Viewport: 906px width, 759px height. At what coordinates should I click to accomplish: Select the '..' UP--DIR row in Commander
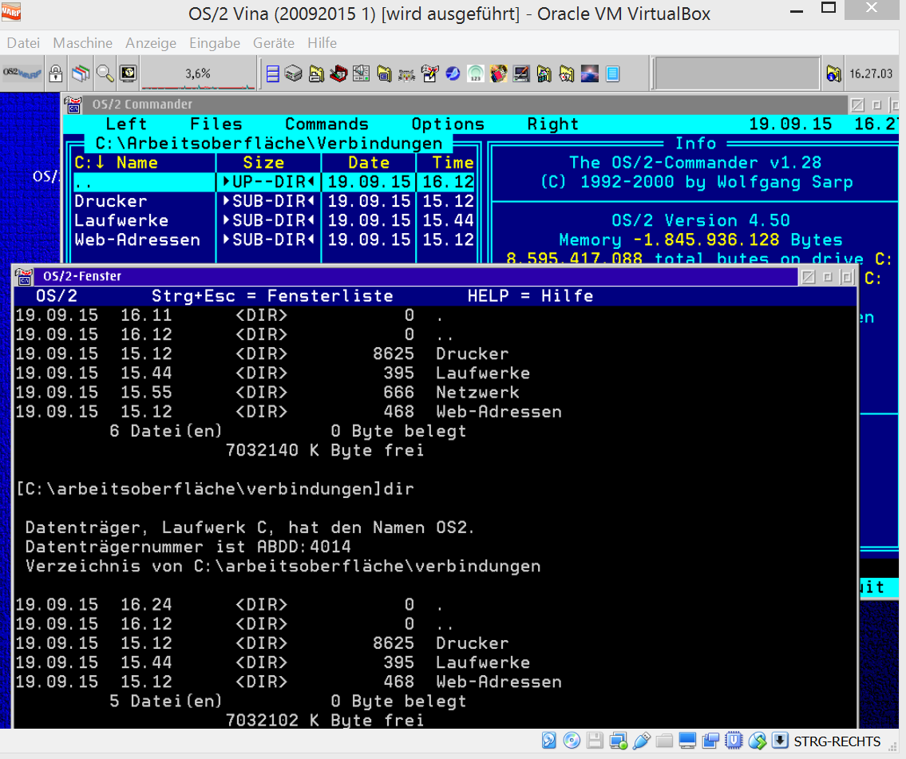point(274,182)
